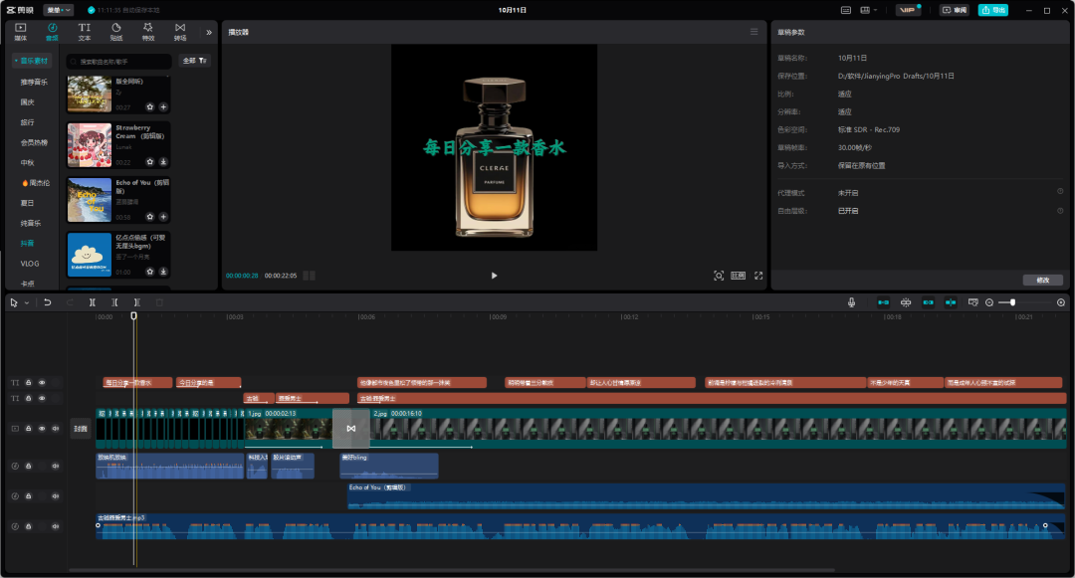Favorite the Echo of You track with star

[x=150, y=216]
